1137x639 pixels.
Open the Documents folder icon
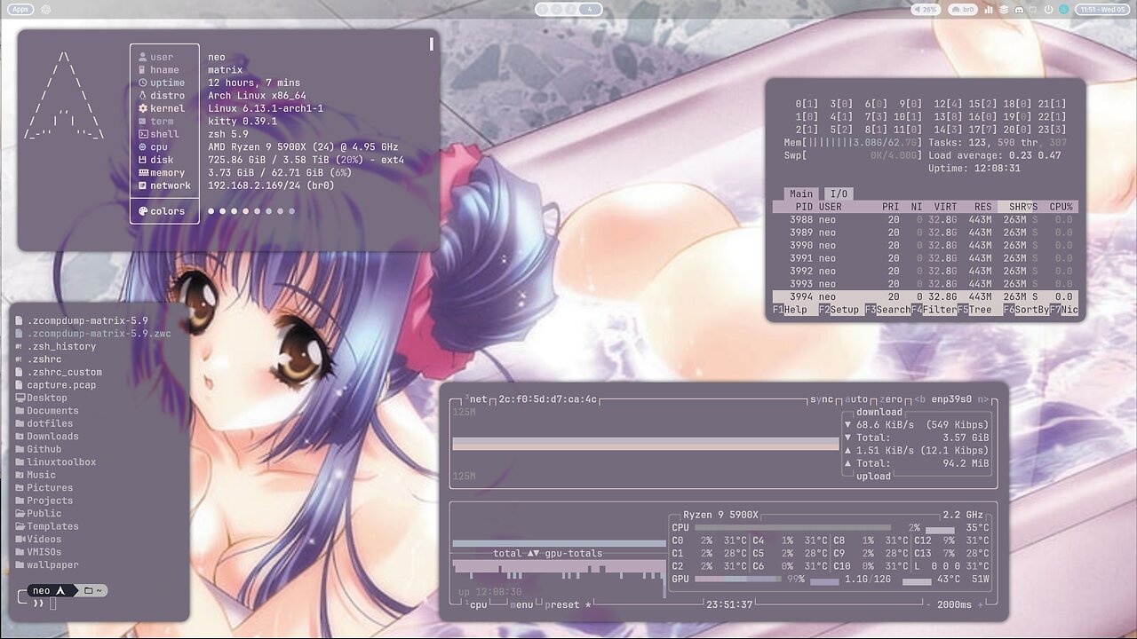click(x=20, y=411)
